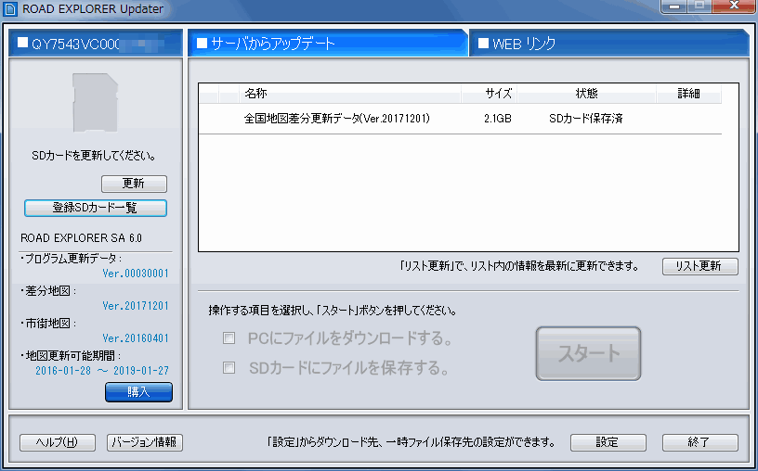
Task: Open the 登録SDカード一覧 list
Action: [x=96, y=208]
